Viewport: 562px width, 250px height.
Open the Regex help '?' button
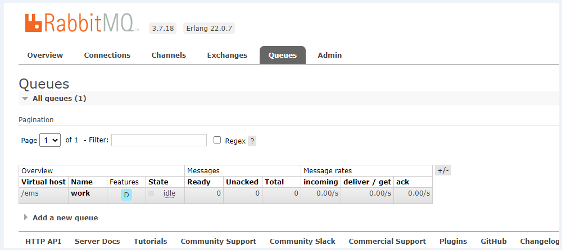[x=252, y=141]
